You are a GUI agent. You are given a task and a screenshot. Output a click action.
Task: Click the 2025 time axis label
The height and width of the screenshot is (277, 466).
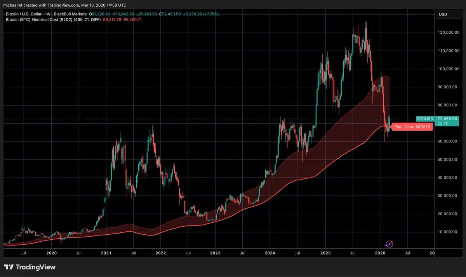pos(325,253)
